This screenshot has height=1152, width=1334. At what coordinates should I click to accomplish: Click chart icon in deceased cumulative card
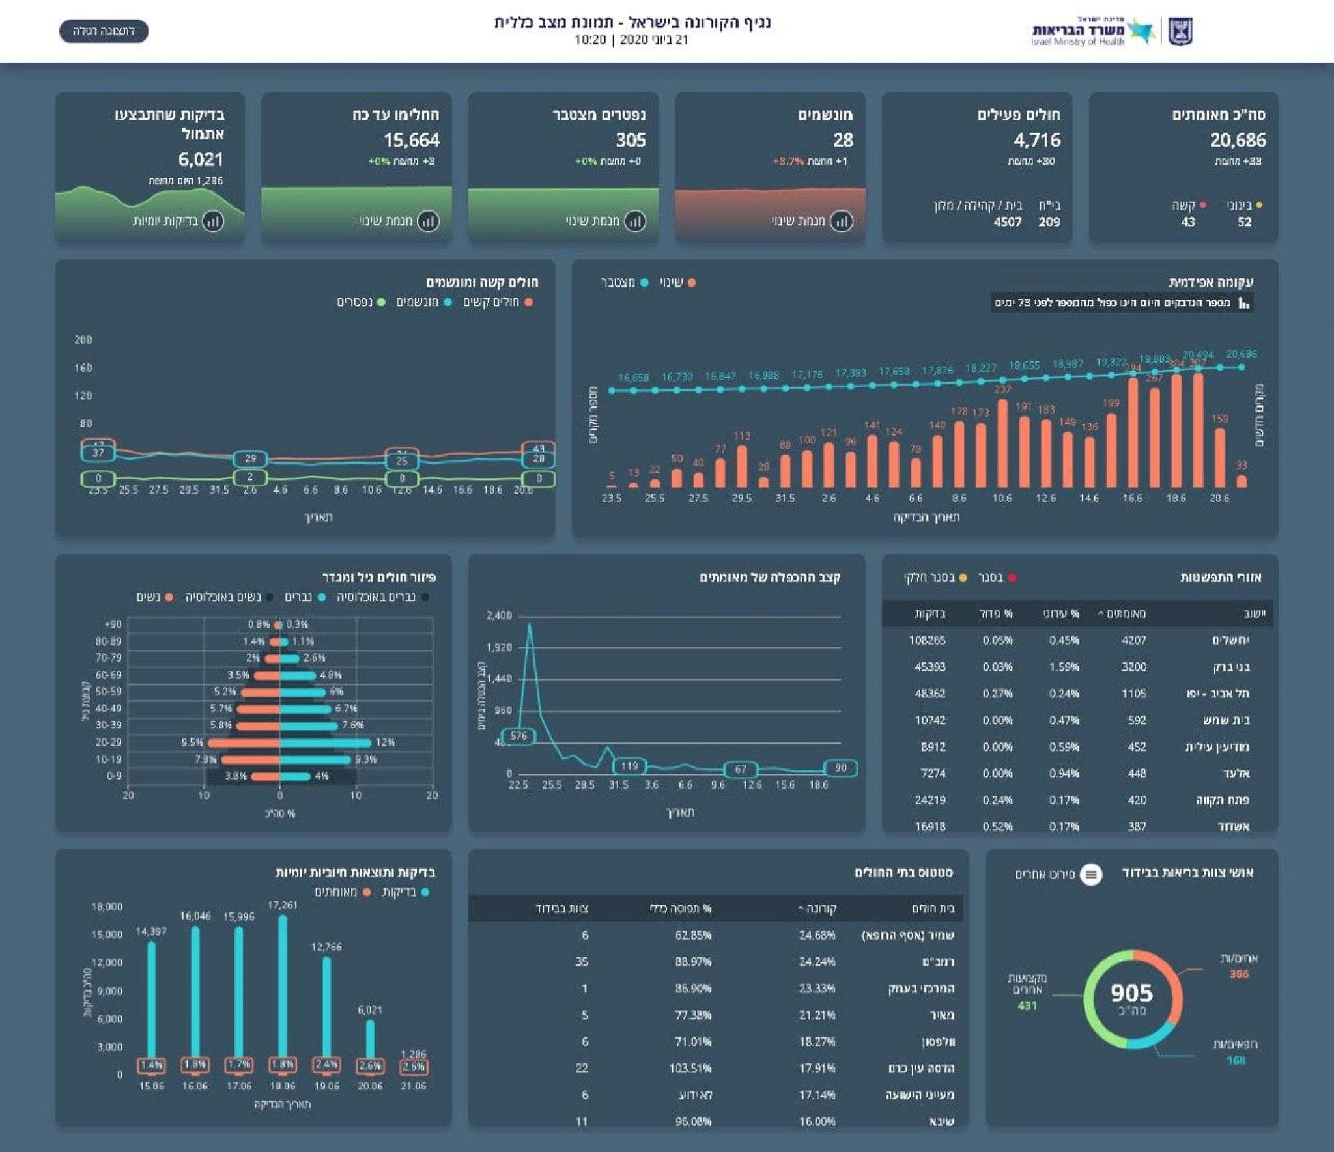tap(634, 221)
